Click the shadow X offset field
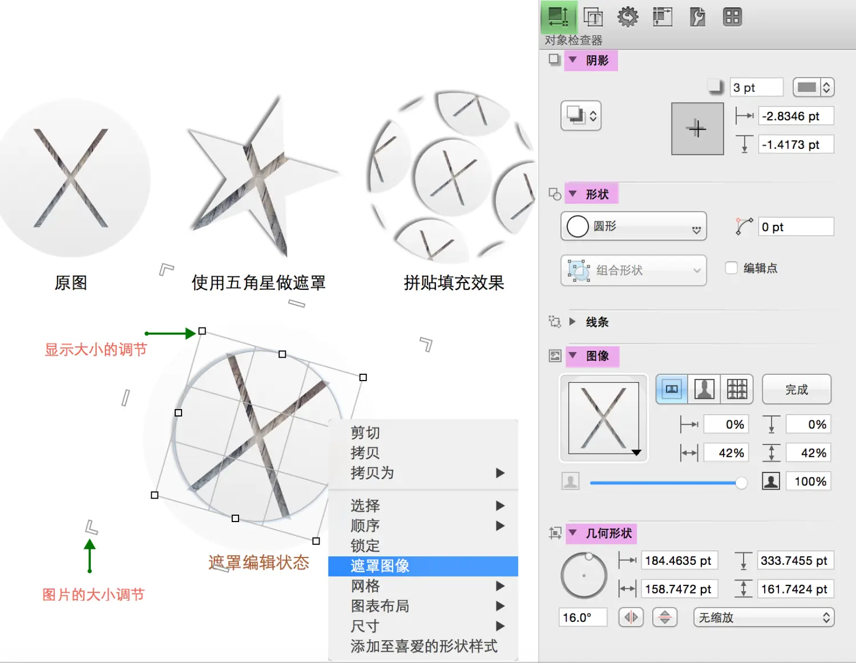The image size is (856, 663). tap(796, 116)
